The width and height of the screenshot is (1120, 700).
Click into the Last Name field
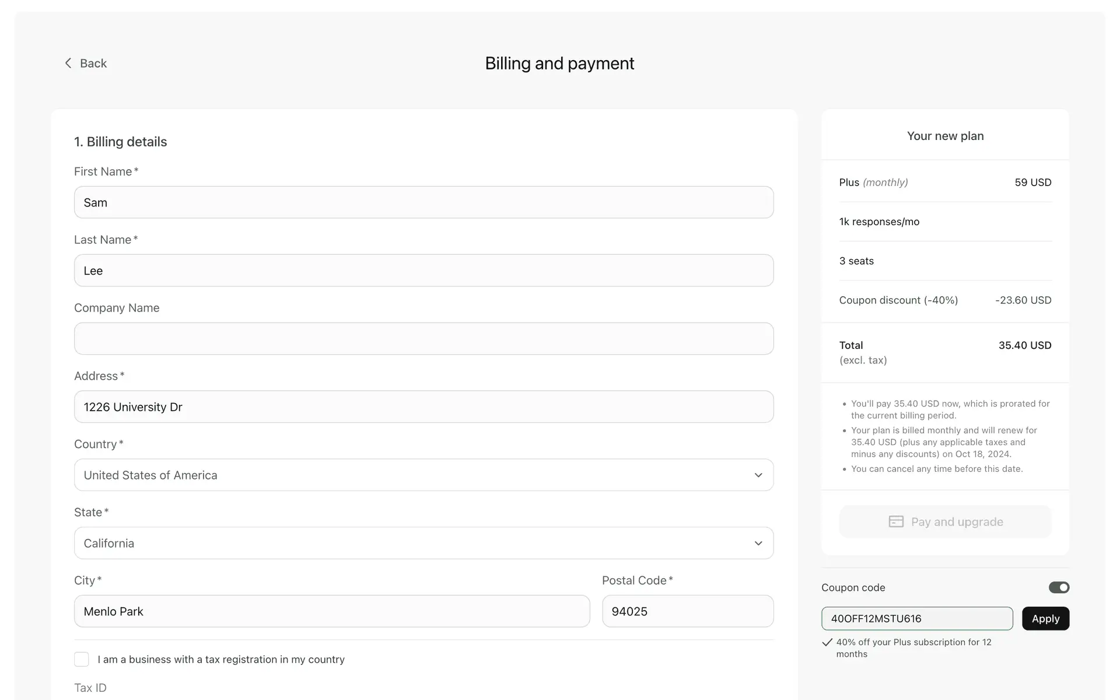pos(423,271)
